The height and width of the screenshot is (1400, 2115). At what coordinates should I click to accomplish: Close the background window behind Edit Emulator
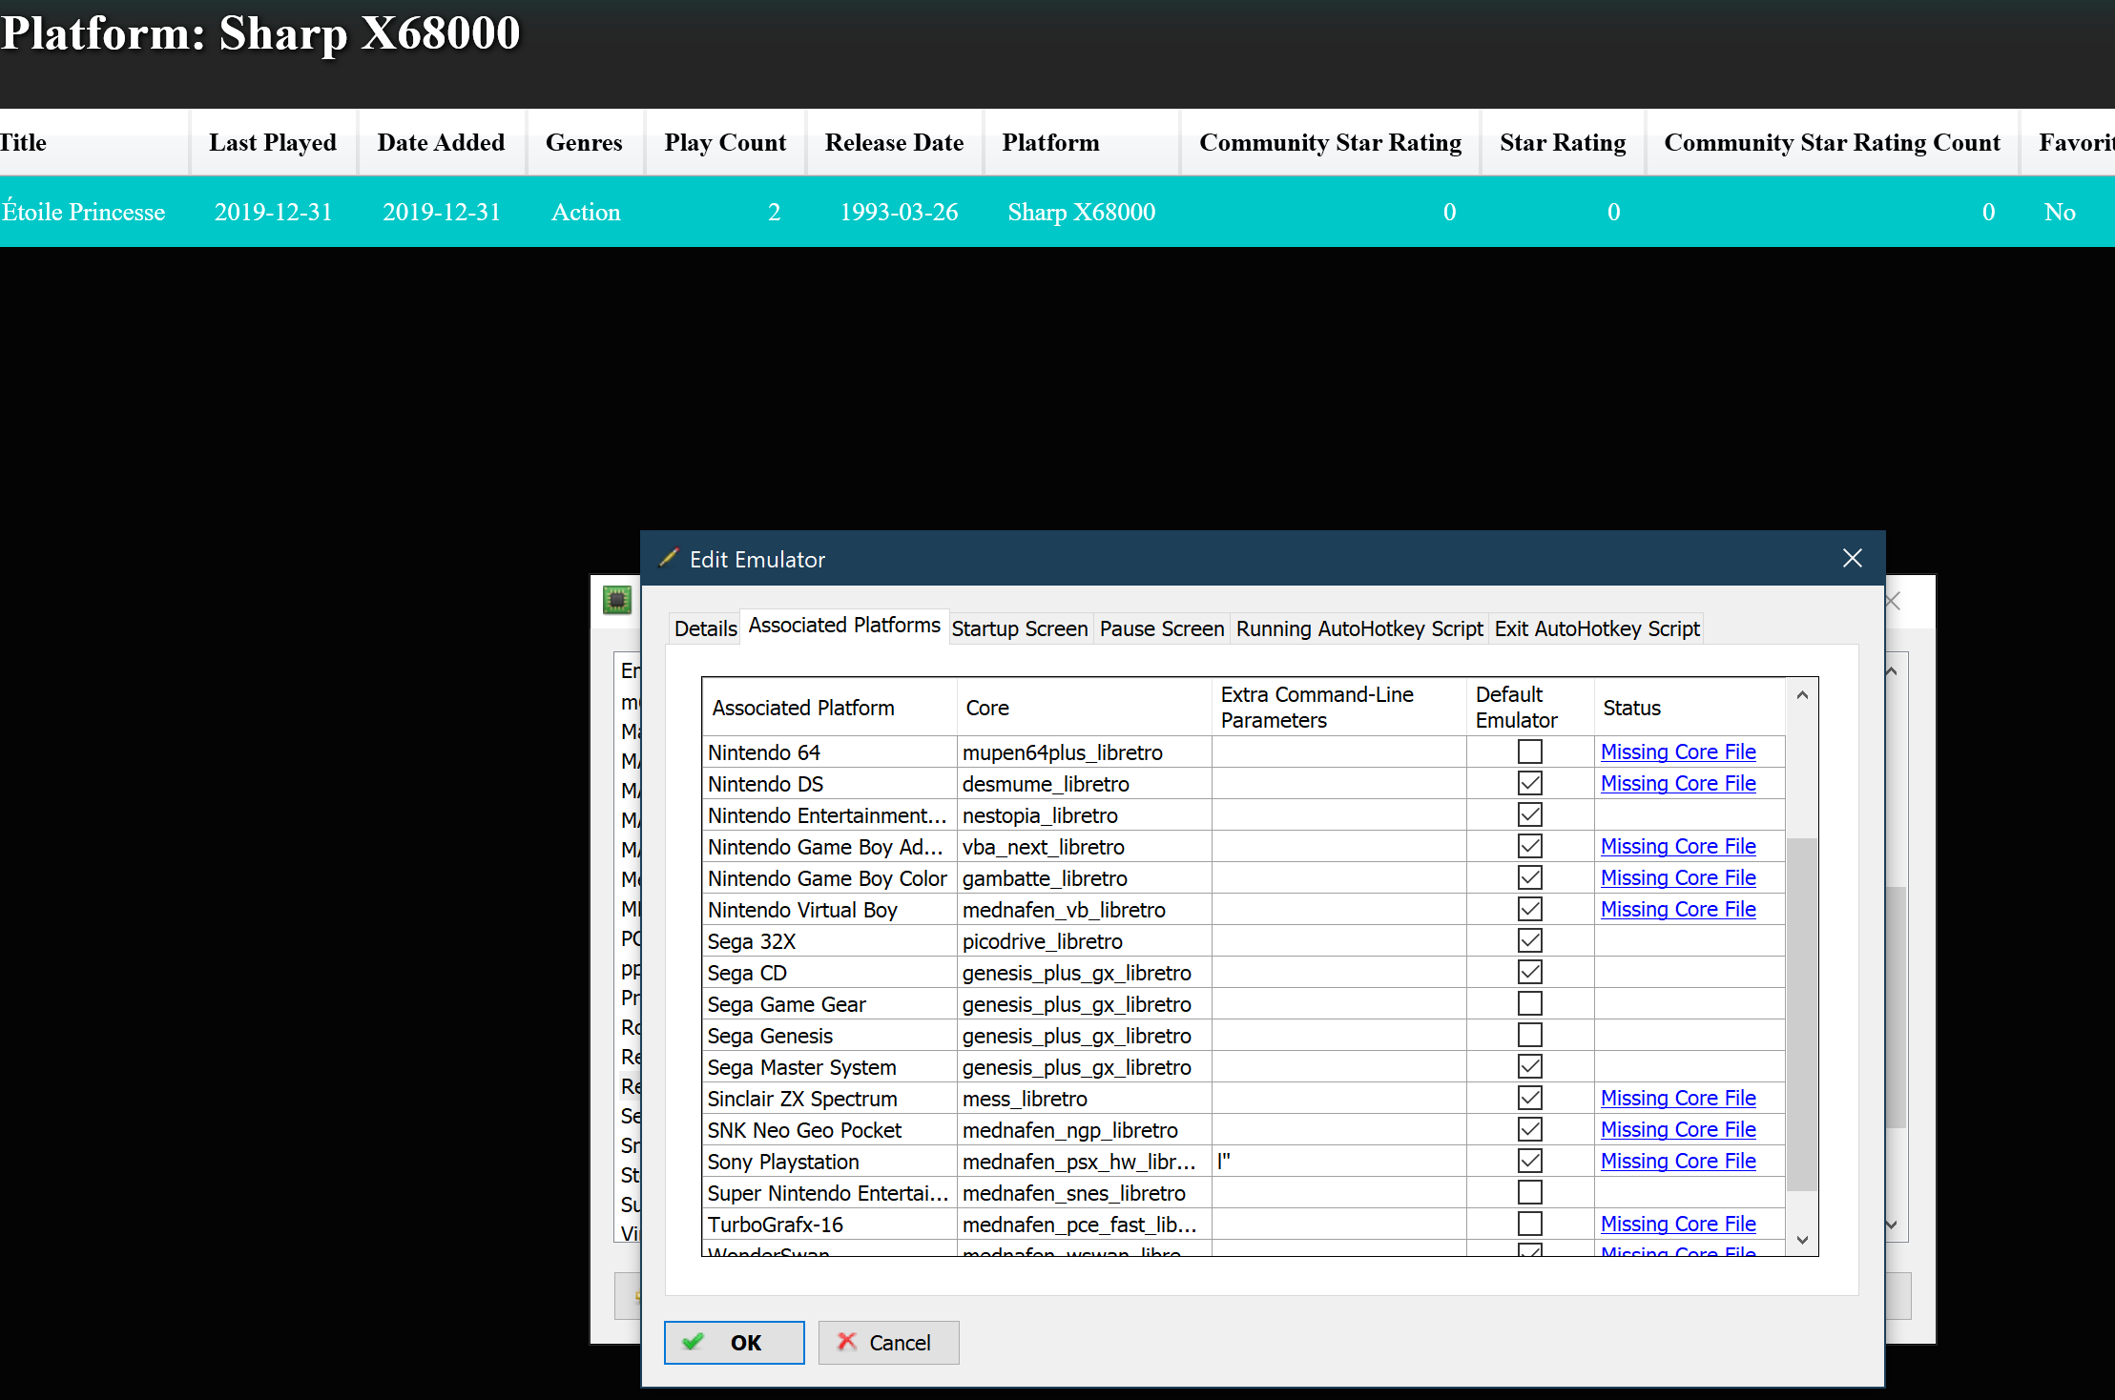pyautogui.click(x=1894, y=601)
